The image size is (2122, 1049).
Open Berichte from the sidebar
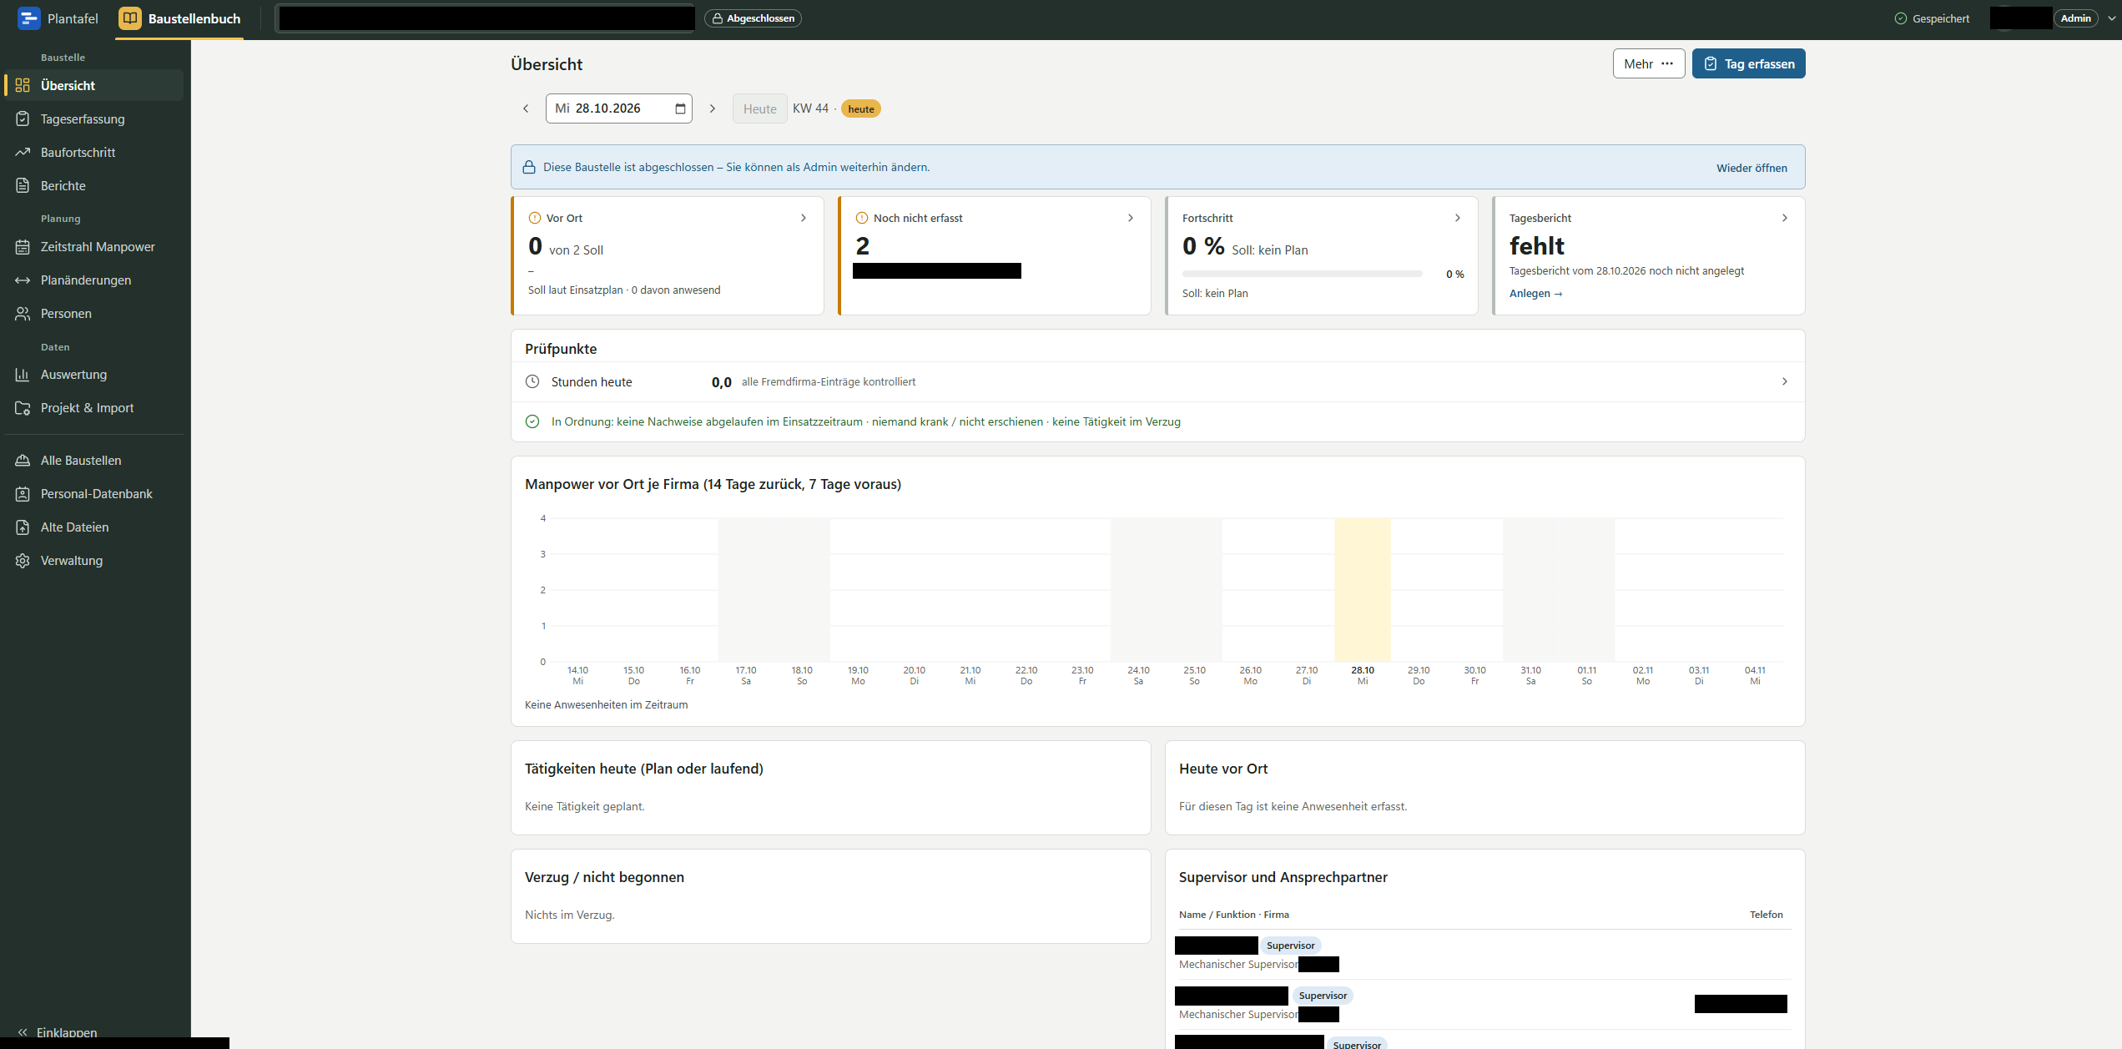(x=93, y=185)
